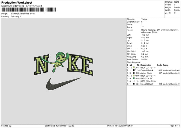181x128 pixels.
Task: Select thread code "1007"
Action: coord(160,73)
